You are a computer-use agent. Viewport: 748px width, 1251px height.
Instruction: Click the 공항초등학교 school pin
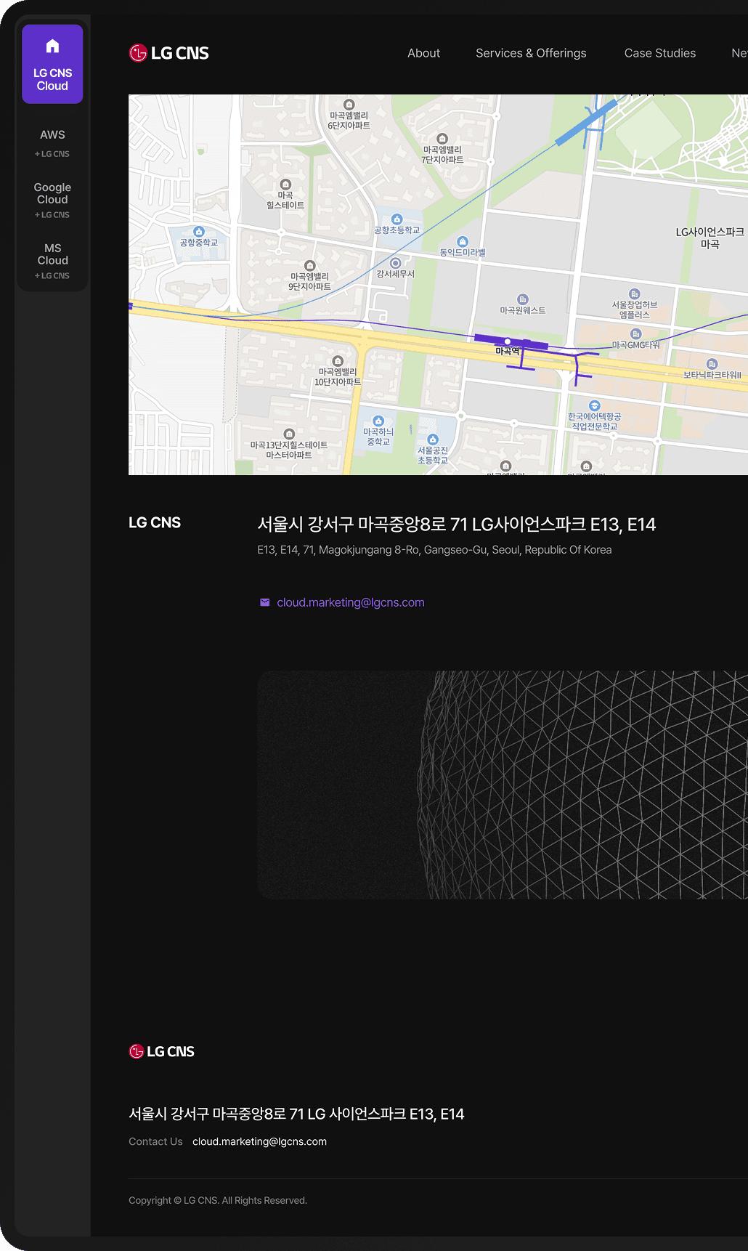[x=397, y=219]
